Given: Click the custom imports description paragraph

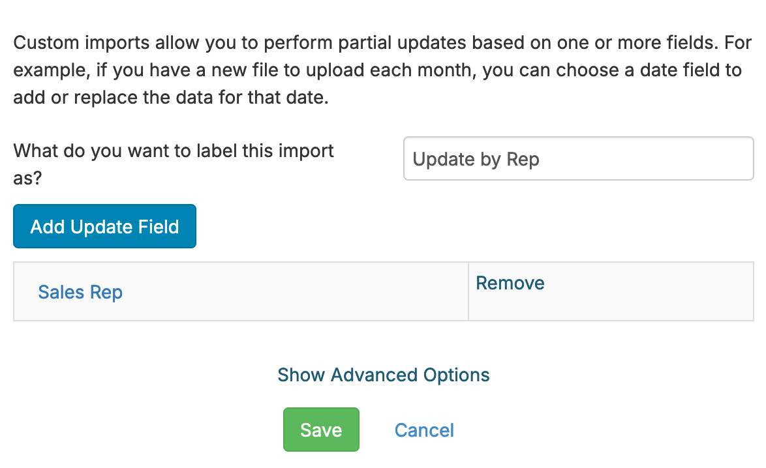Looking at the screenshot, I should pyautogui.click(x=378, y=70).
